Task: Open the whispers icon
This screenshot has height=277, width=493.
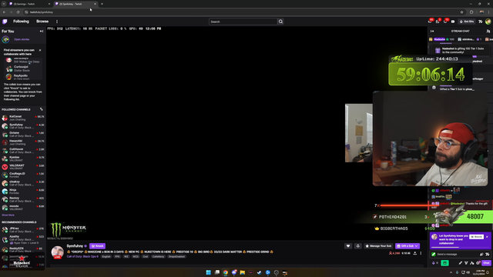Action: coord(445,22)
